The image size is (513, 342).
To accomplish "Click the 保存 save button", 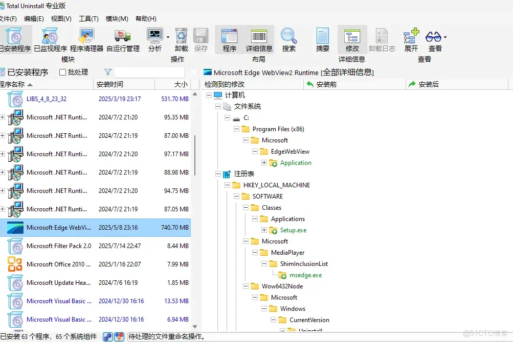I will (201, 39).
